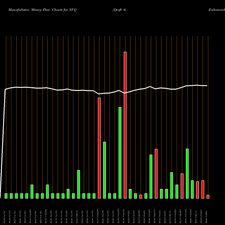Click the '-Enhanced' text at top right
The image size is (225, 225).
216,10
